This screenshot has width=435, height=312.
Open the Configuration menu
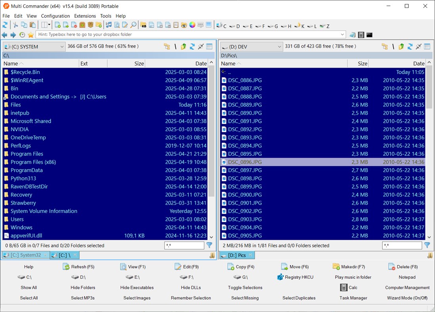tap(55, 16)
